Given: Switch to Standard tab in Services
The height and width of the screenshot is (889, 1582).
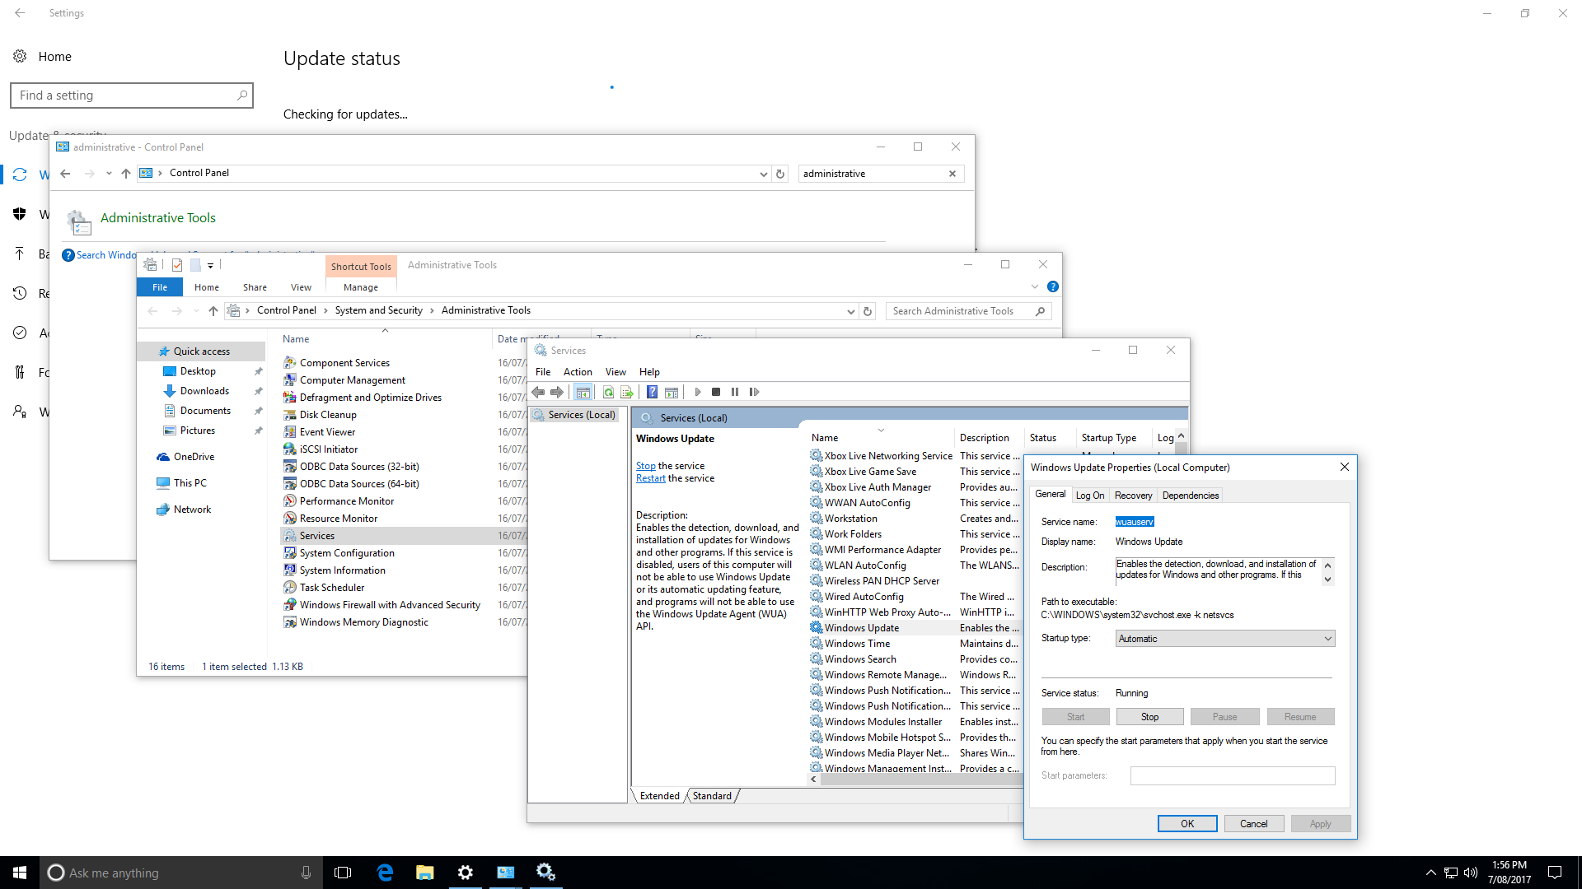Looking at the screenshot, I should [712, 796].
